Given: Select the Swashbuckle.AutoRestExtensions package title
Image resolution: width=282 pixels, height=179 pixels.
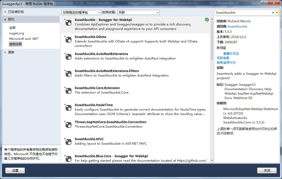Looking at the screenshot, I should [102, 54].
